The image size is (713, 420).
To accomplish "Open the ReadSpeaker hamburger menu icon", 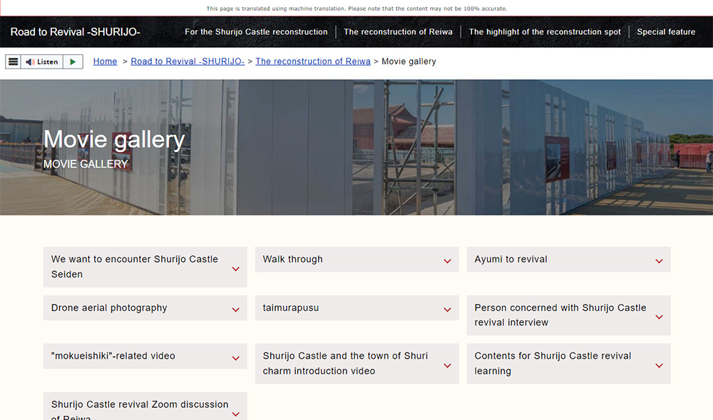I will [x=13, y=62].
